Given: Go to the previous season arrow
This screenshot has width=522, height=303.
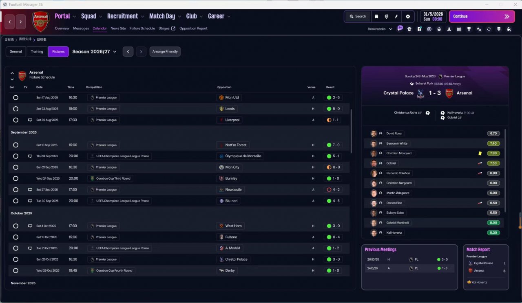Looking at the screenshot, I should click(x=128, y=52).
